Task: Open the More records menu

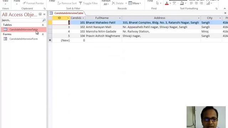Action: pyautogui.click(x=135, y=3)
